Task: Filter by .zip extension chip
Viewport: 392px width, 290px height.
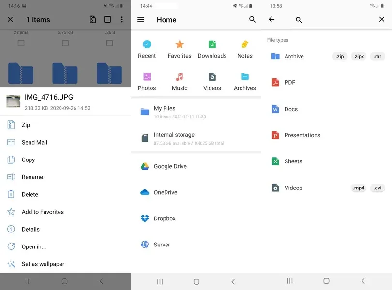Action: [340, 57]
